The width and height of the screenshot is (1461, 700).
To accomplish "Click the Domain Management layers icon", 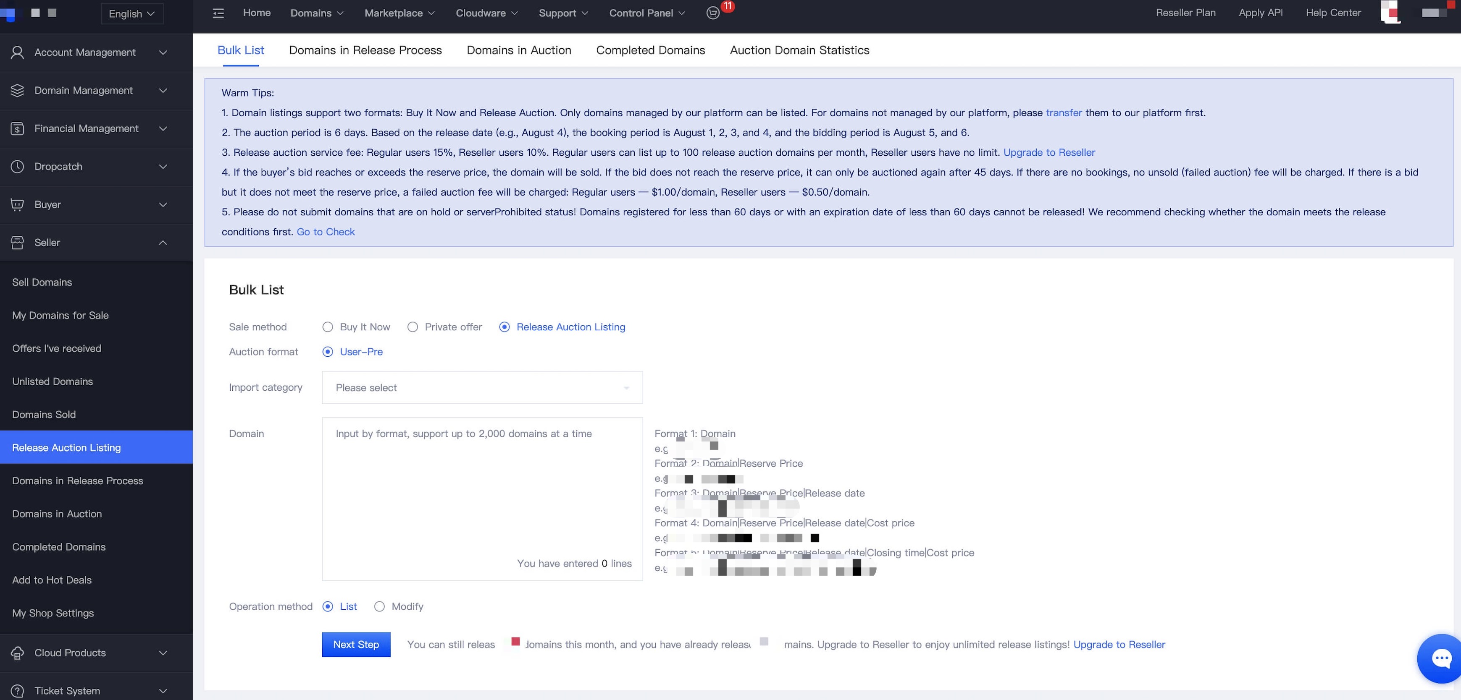I will tap(17, 90).
